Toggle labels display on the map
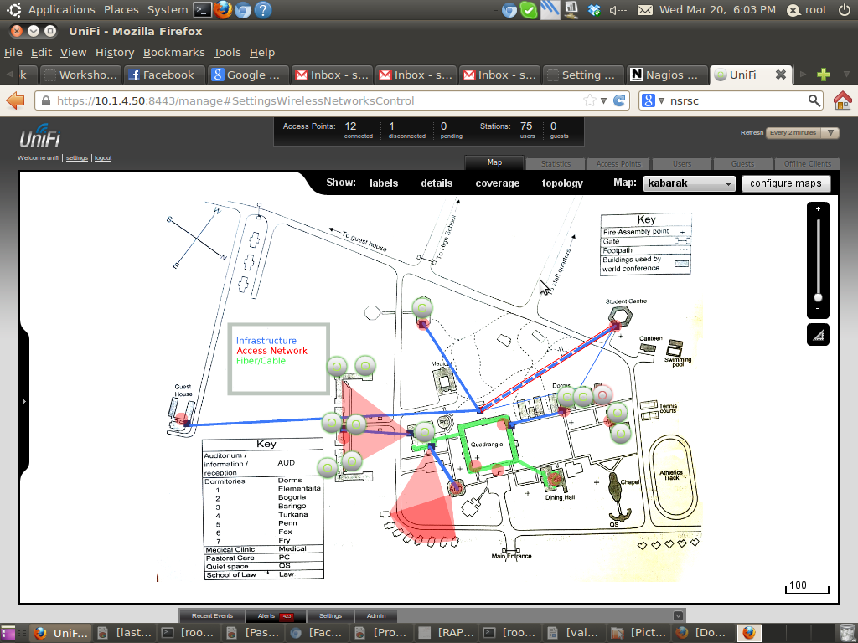 pyautogui.click(x=384, y=183)
